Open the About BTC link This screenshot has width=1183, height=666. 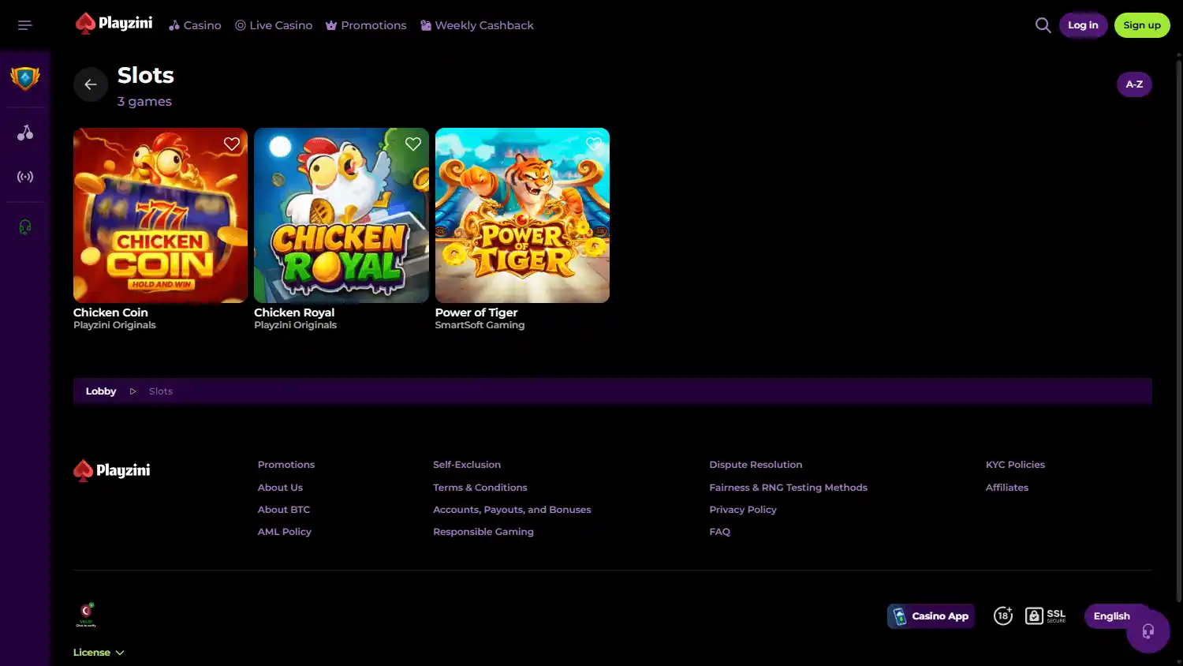[x=284, y=510]
